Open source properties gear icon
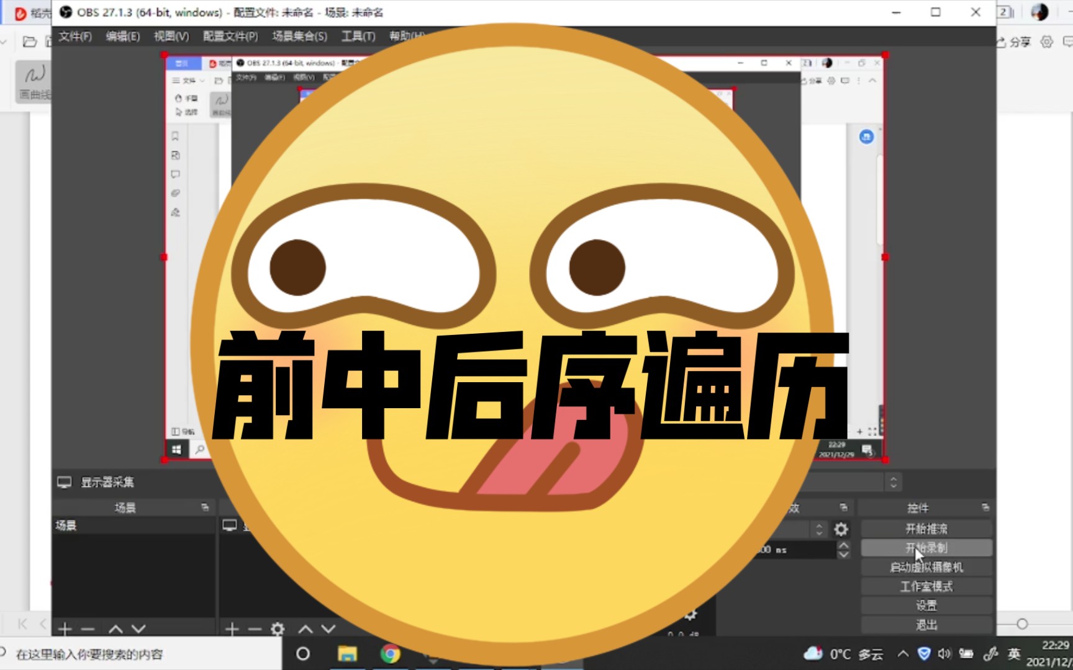Screen dimensions: 1073x670 278,629
